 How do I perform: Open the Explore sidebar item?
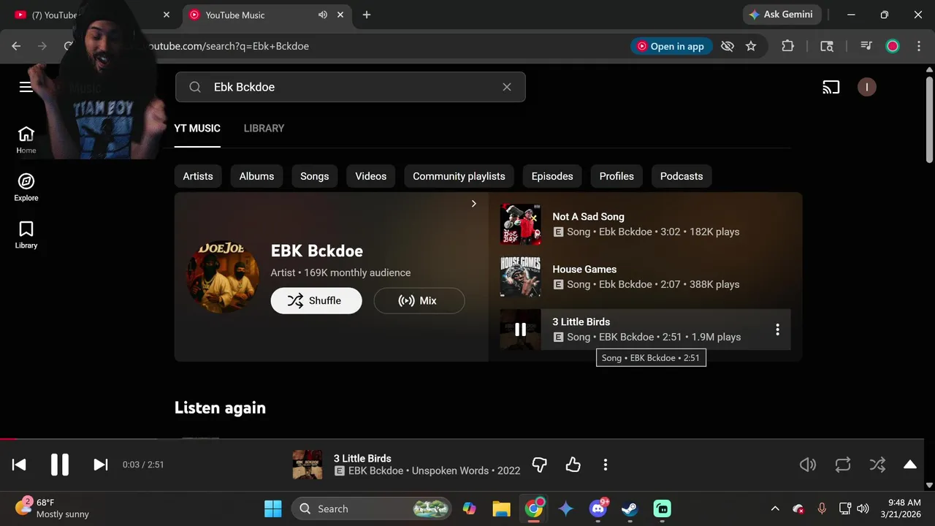(26, 187)
